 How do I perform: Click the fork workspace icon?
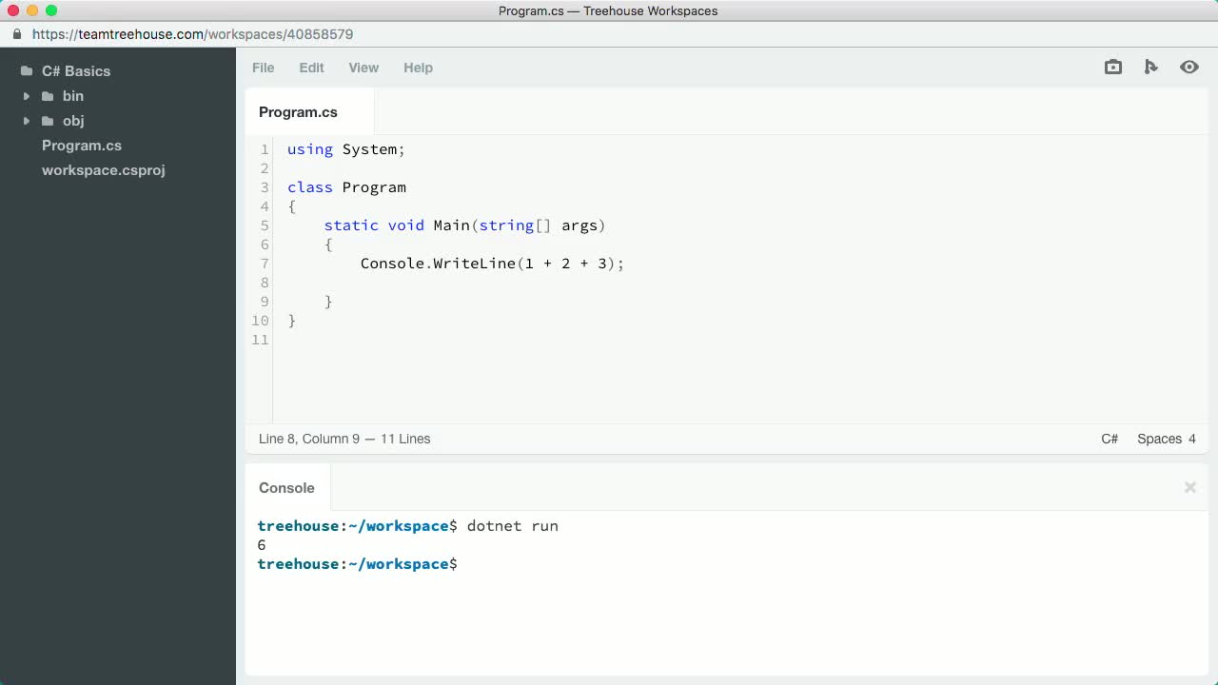point(1151,67)
